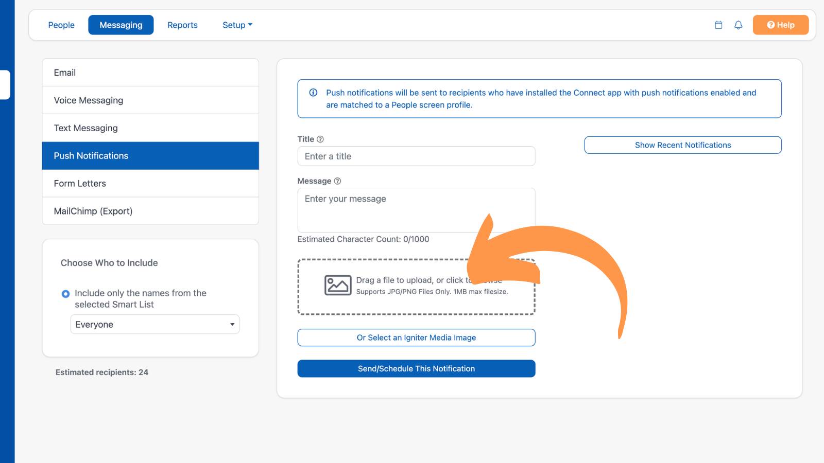Open Email in the messaging sidebar
824x463 pixels.
coord(150,73)
